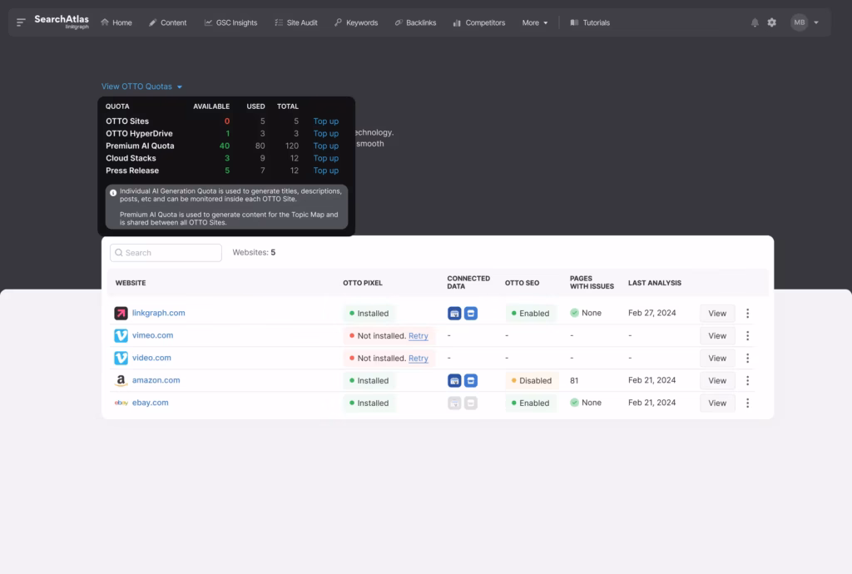The height and width of the screenshot is (574, 852).
Task: Click Retry for vimeo.com pixel install
Action: point(419,336)
